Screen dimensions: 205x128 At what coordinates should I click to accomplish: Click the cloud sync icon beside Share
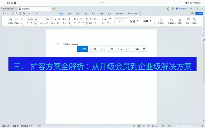[193, 14]
